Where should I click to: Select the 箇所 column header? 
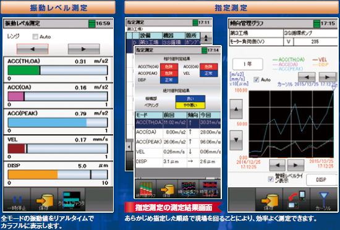(x=192, y=36)
